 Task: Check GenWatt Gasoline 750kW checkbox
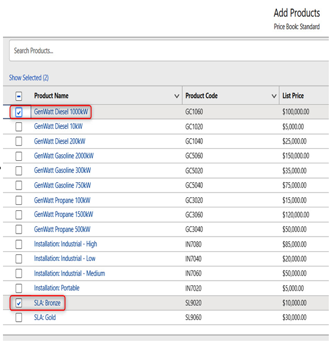(18, 185)
